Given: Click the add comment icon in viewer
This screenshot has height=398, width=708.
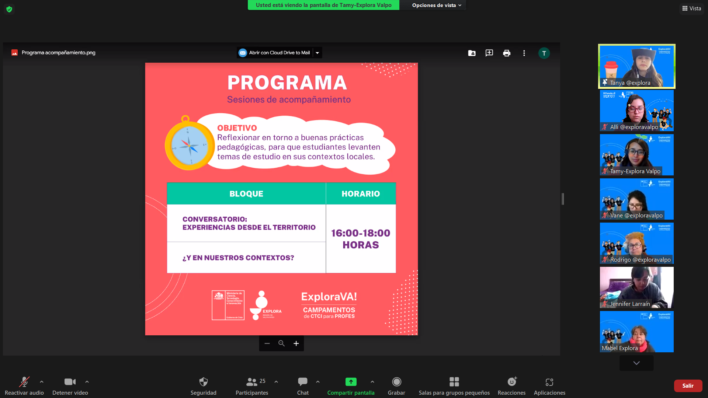Looking at the screenshot, I should pyautogui.click(x=489, y=53).
